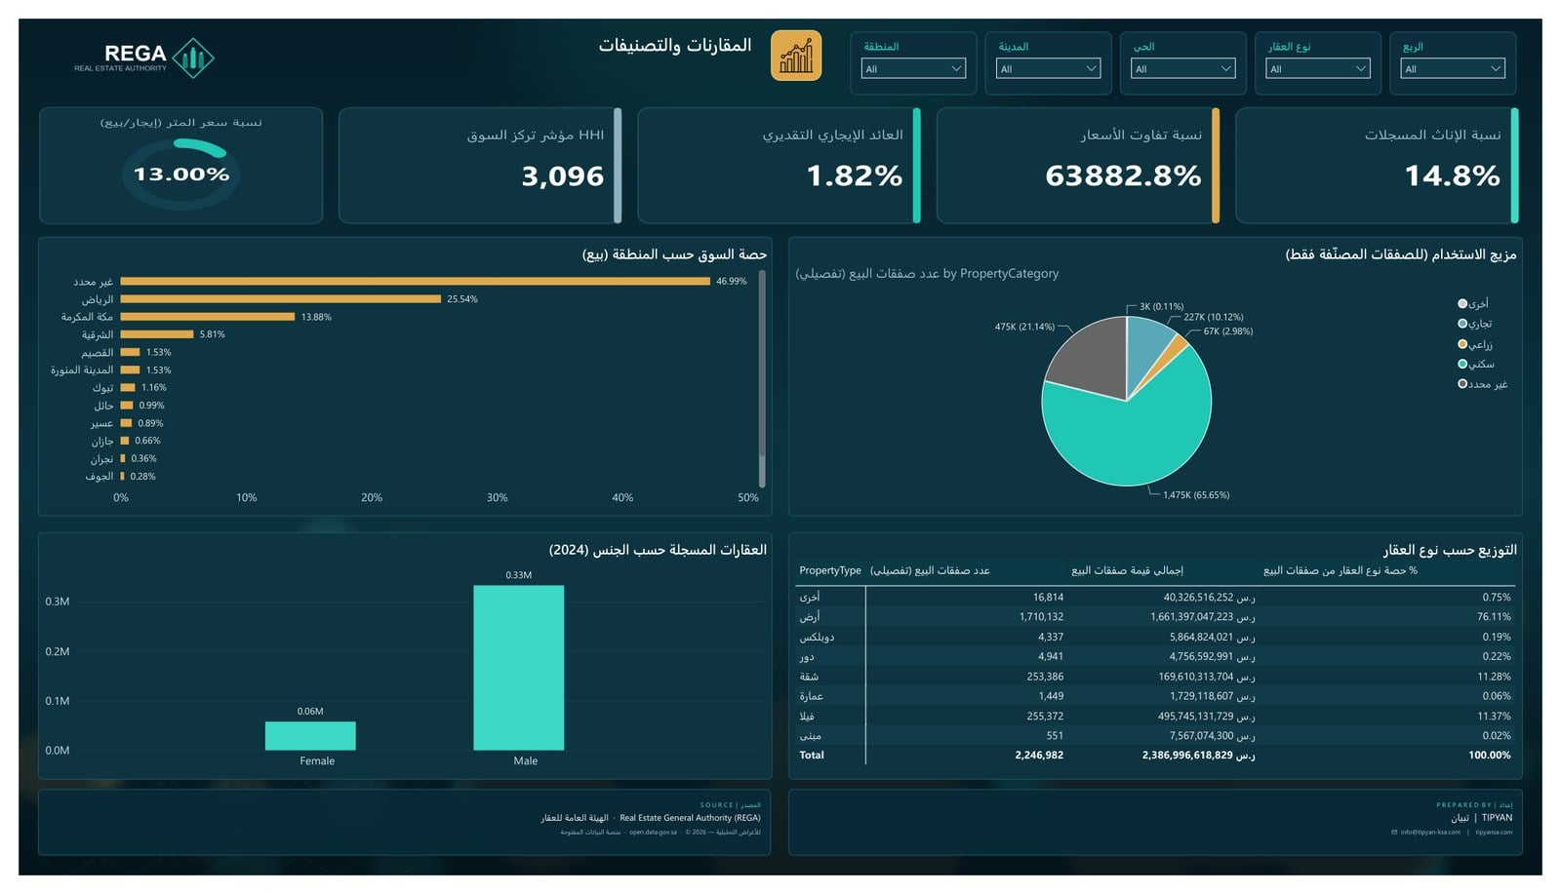
Task: Click the حائل bar labeled 0.99%
Action: [x=127, y=406]
